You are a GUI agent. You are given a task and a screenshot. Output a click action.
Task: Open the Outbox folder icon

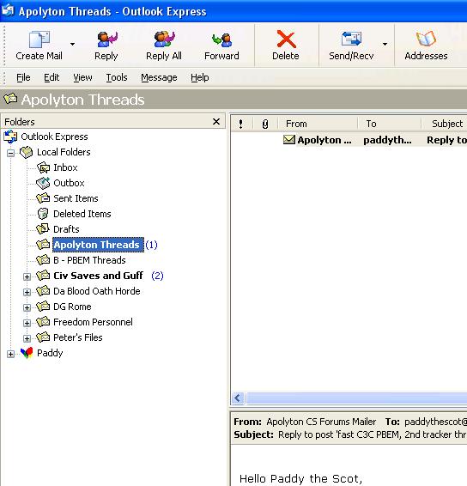tap(43, 183)
